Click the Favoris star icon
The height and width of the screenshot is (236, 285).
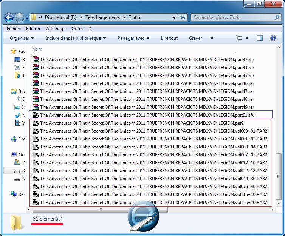14,51
